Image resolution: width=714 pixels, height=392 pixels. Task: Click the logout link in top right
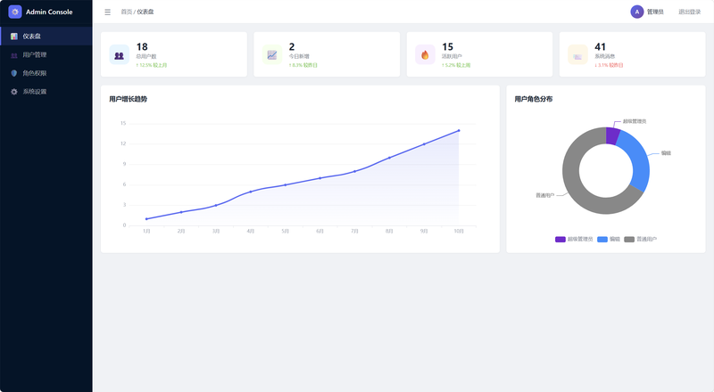pos(689,12)
